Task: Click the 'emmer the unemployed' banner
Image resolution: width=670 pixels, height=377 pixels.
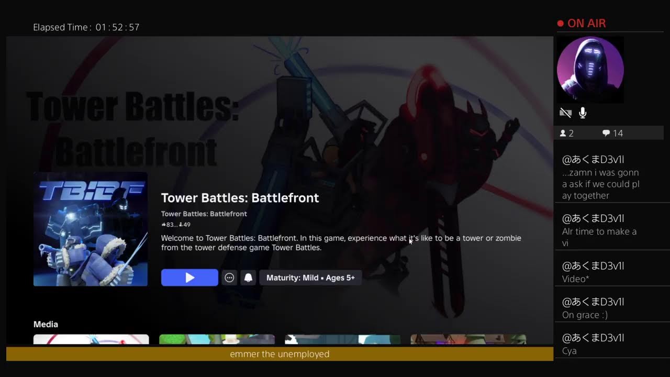Action: 280,354
